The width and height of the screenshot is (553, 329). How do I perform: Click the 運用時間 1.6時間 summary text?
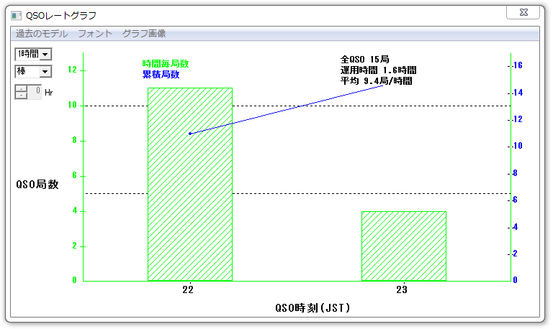(x=379, y=70)
